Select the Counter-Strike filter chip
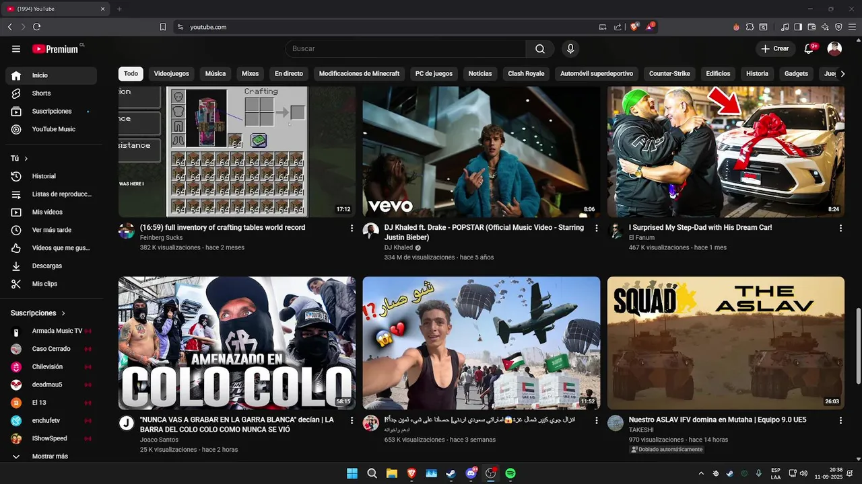 pyautogui.click(x=669, y=74)
